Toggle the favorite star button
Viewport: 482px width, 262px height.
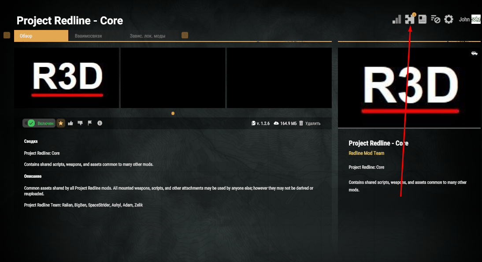pos(61,123)
